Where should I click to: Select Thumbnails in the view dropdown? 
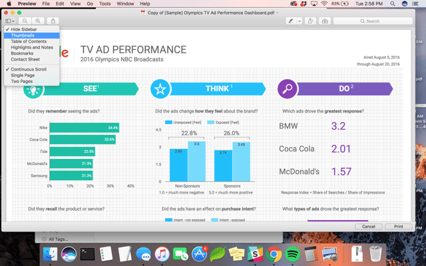(23, 36)
